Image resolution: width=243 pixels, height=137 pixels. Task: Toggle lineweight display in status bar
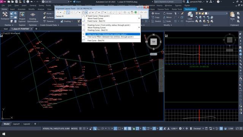[126, 129]
